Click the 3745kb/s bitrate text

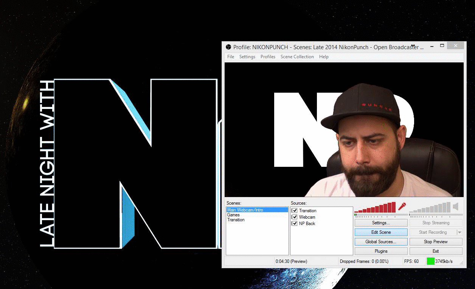[444, 261]
